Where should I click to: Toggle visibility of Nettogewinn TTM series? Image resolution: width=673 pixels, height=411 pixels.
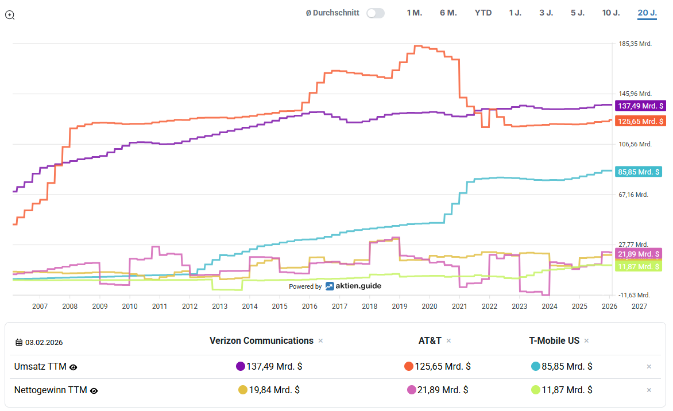click(x=94, y=391)
